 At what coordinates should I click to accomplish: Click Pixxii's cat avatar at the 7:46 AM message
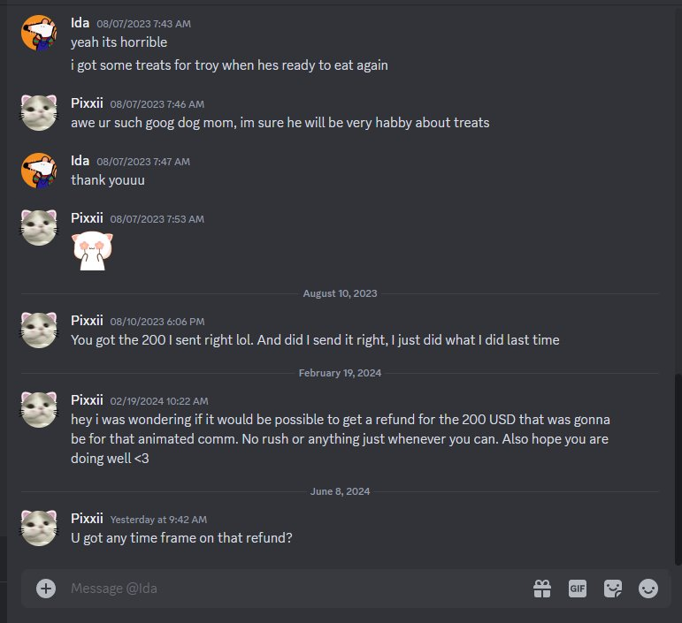[x=39, y=113]
